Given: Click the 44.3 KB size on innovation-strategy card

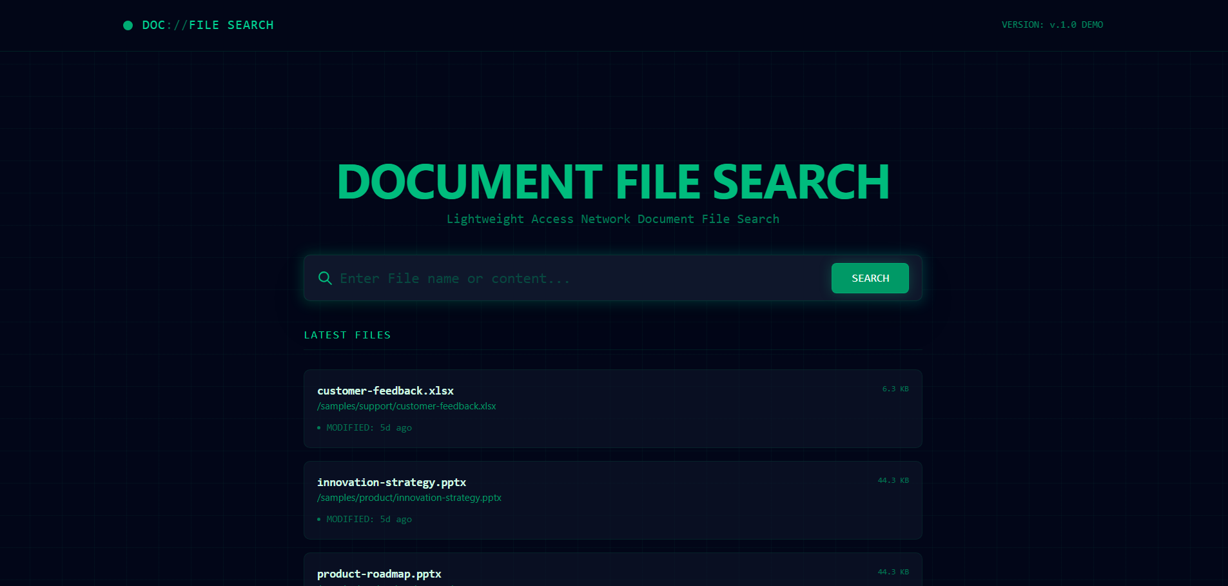Looking at the screenshot, I should coord(893,480).
